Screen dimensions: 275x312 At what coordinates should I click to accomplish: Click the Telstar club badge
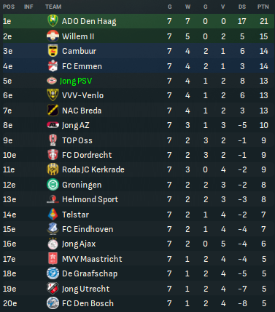[53, 215]
